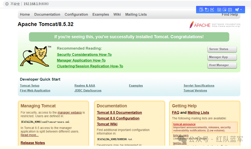Click the screen-with-cursor icon in blue toolbar
The width and height of the screenshot is (251, 149).
pos(225,10)
